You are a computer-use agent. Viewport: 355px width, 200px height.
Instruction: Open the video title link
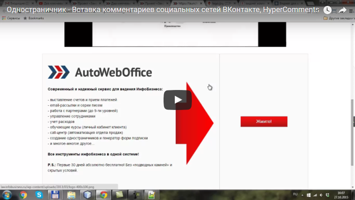(163, 10)
